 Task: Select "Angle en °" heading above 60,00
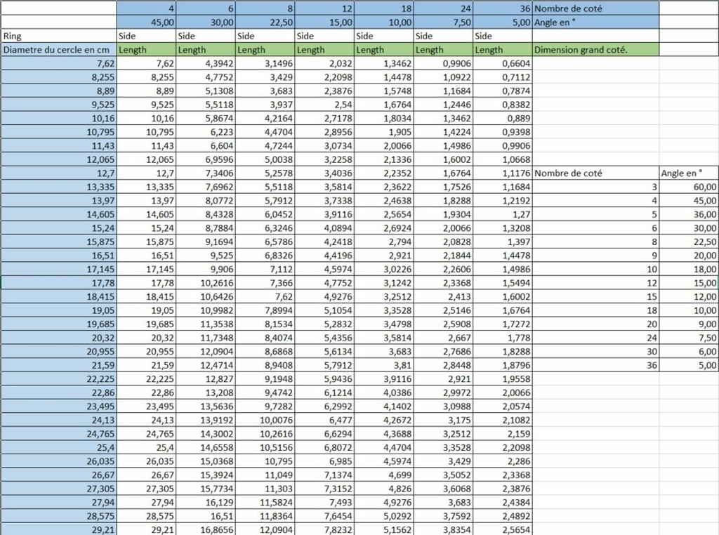(689, 173)
